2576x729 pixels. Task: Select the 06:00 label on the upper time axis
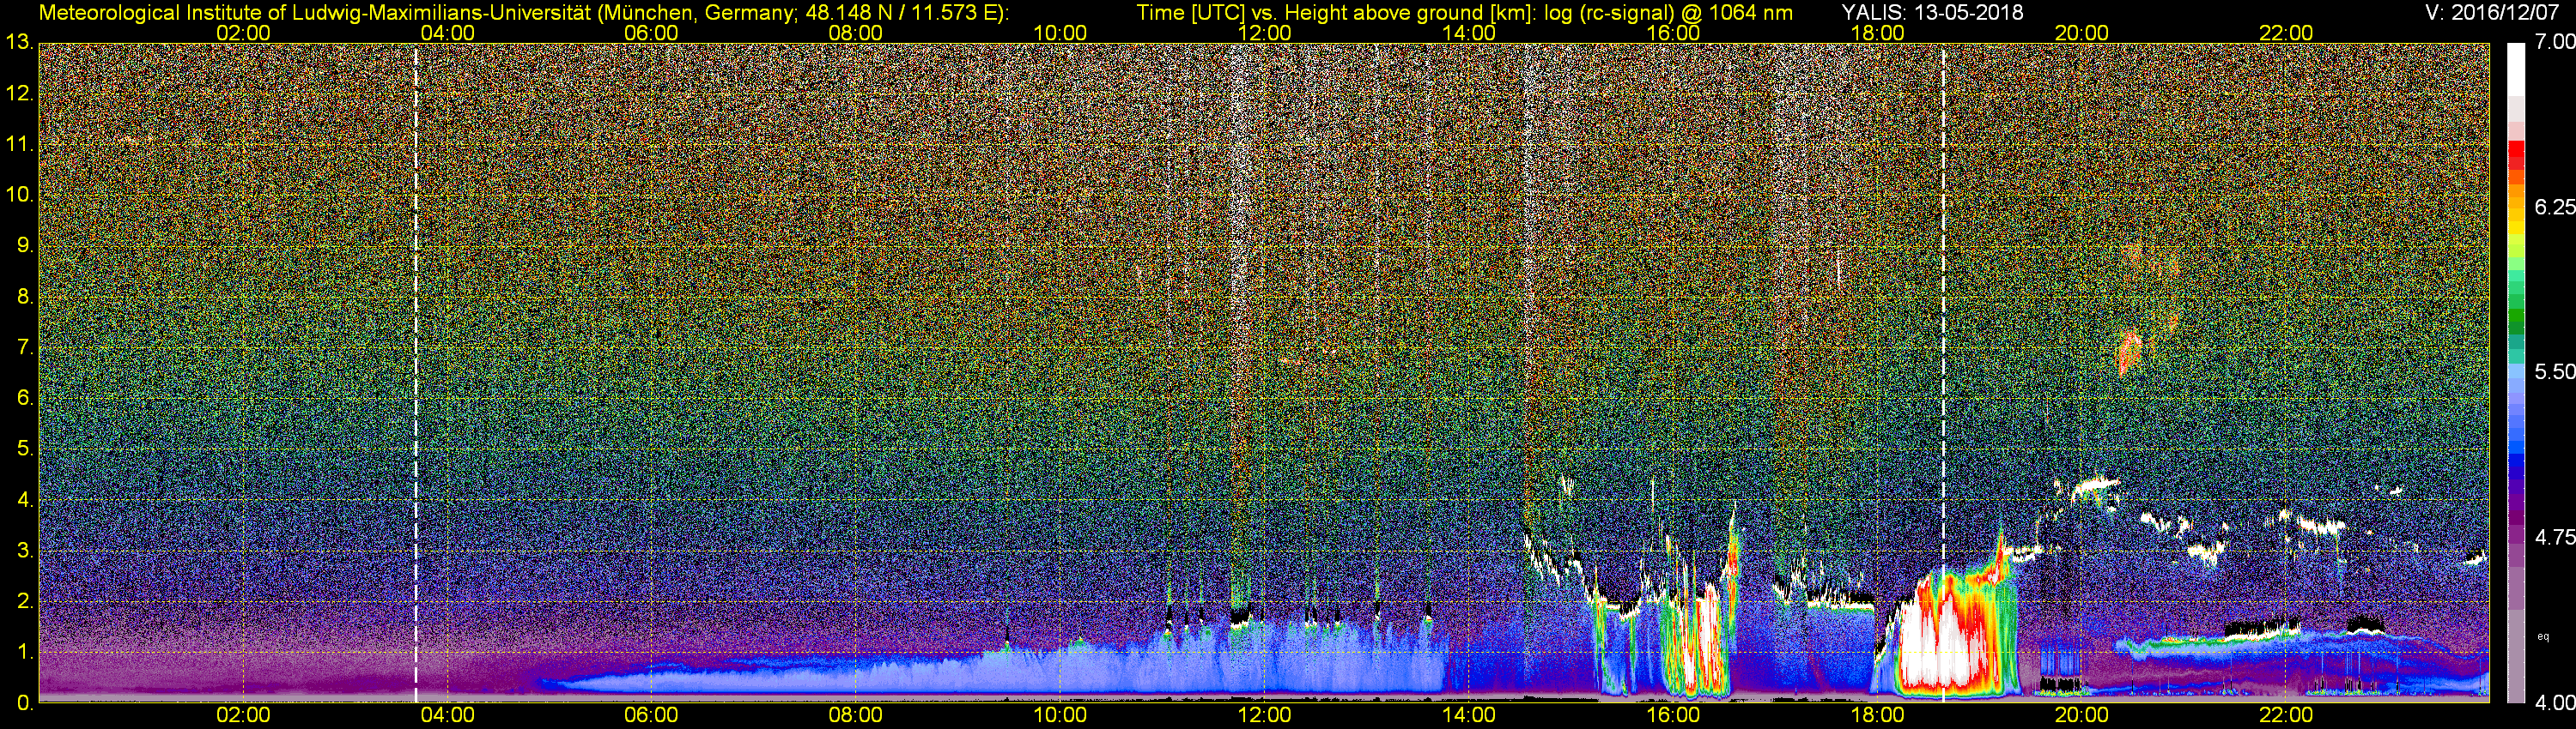click(x=651, y=33)
